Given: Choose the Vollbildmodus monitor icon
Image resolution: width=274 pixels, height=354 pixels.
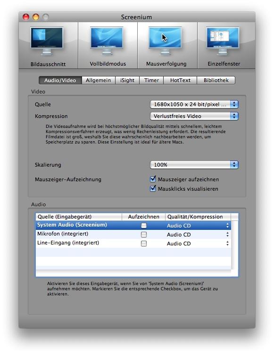Looking at the screenshot, I should [107, 41].
